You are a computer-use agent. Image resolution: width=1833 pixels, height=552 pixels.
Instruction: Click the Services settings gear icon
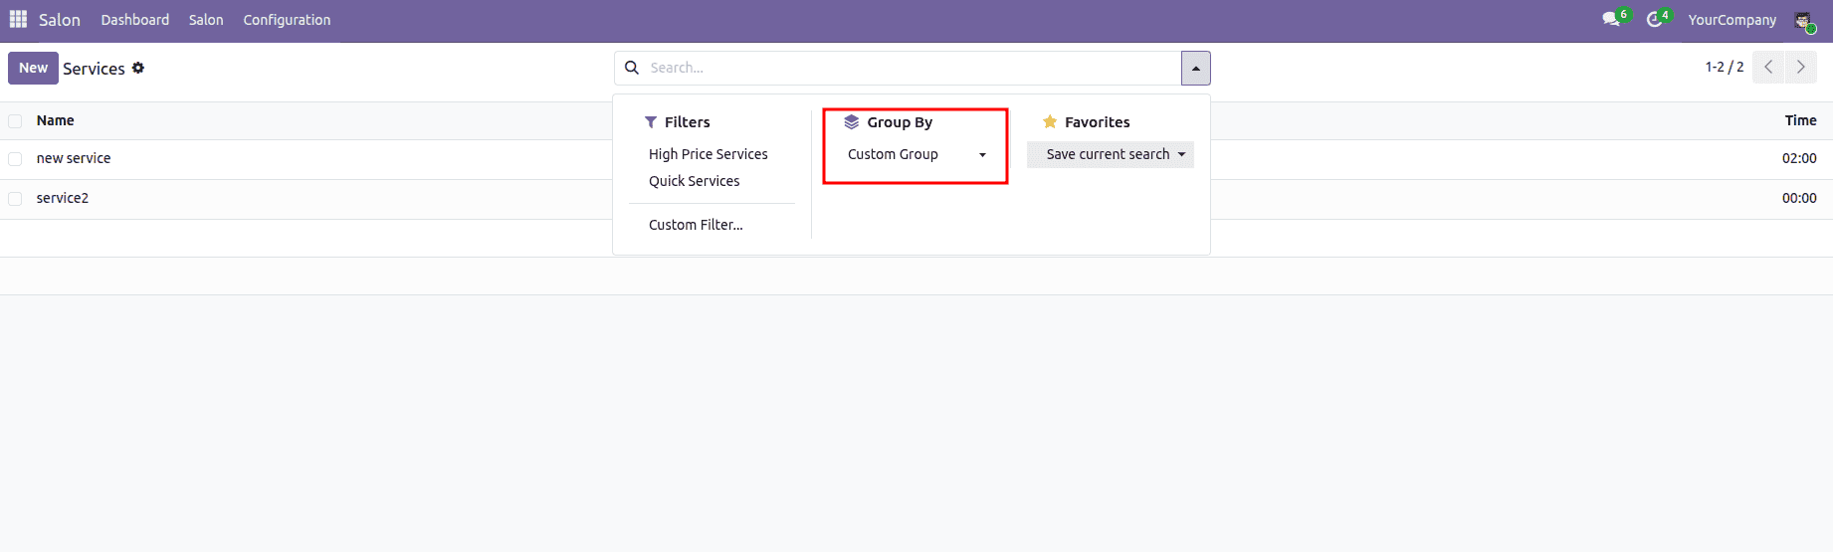[x=138, y=68]
